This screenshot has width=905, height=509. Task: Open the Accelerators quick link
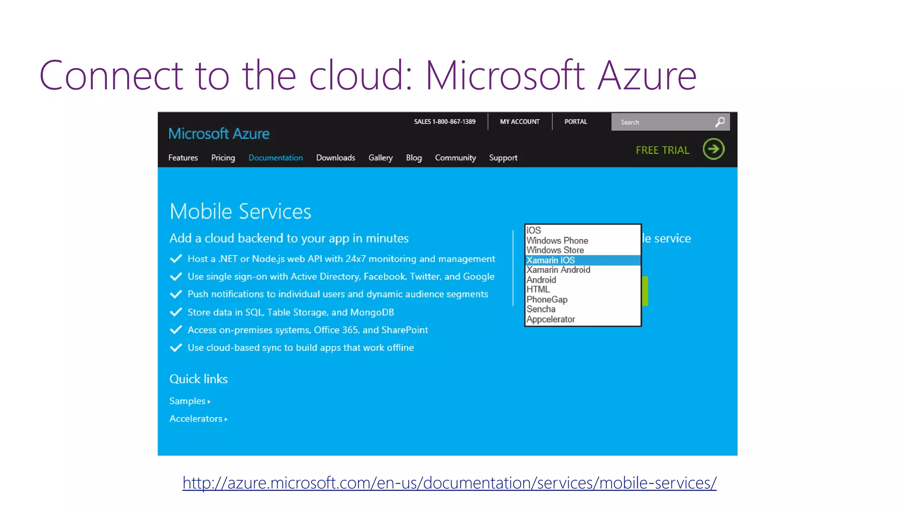(x=198, y=419)
